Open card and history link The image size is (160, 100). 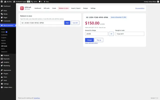[x=91, y=43]
